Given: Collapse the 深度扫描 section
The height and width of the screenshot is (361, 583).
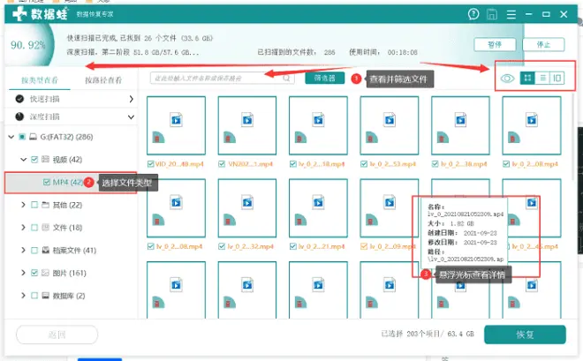Looking at the screenshot, I should click(131, 117).
